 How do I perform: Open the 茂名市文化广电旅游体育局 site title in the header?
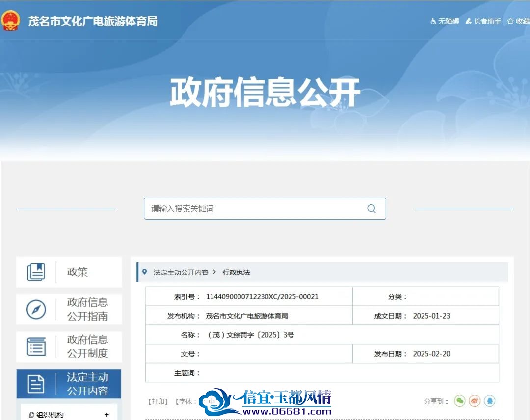pyautogui.click(x=93, y=21)
